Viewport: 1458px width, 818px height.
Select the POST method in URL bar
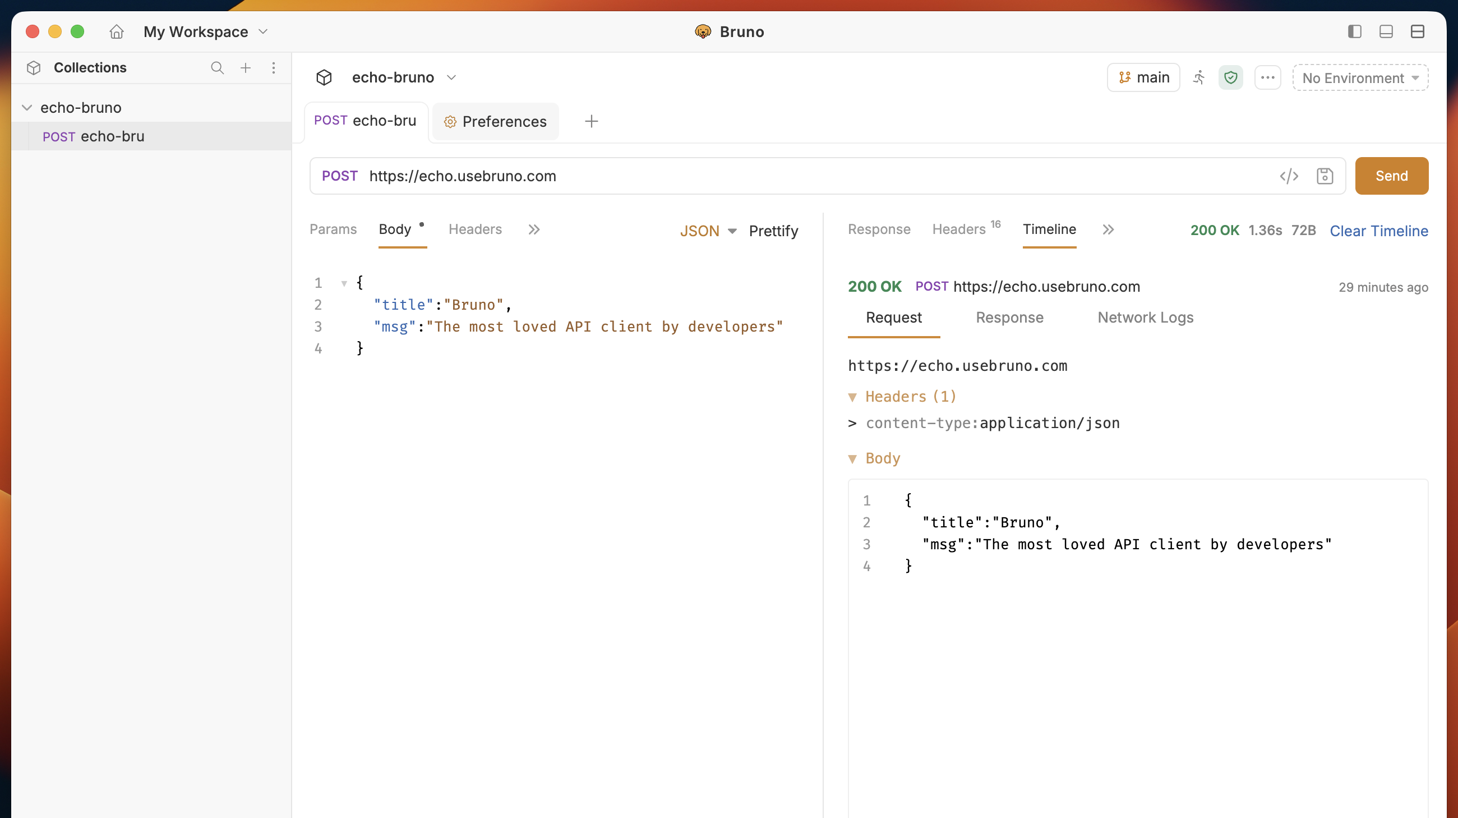coord(340,176)
